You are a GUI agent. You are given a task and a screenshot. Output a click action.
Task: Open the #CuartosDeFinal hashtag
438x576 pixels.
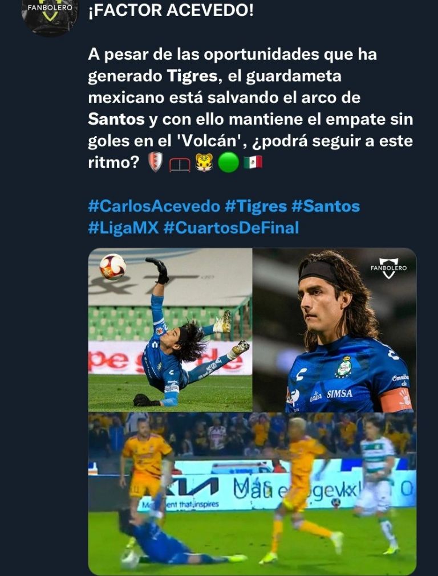point(231,228)
